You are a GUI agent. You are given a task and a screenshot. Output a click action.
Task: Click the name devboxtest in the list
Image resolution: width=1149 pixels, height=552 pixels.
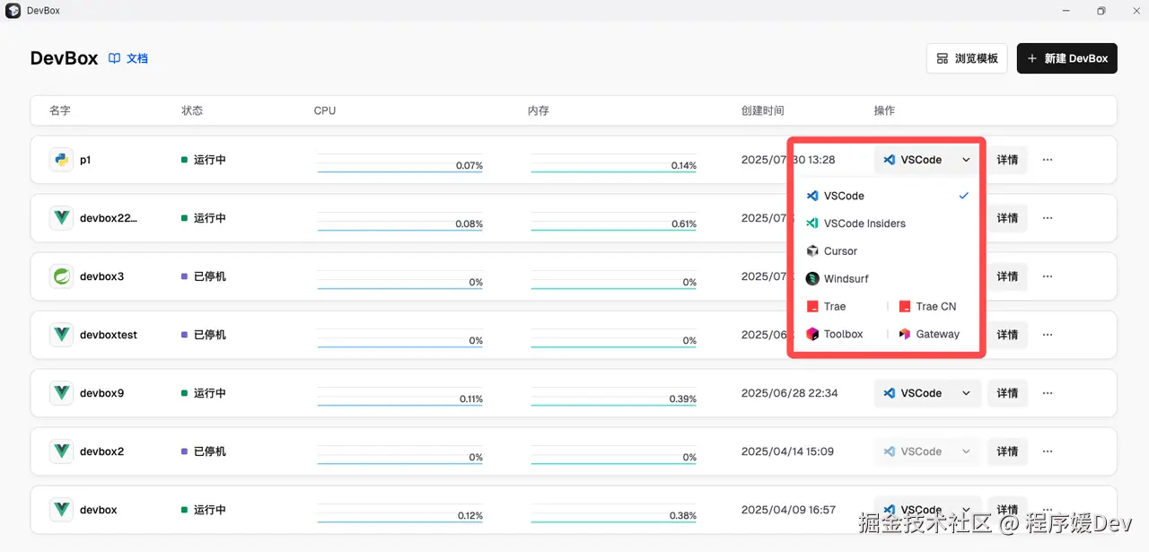[109, 335]
